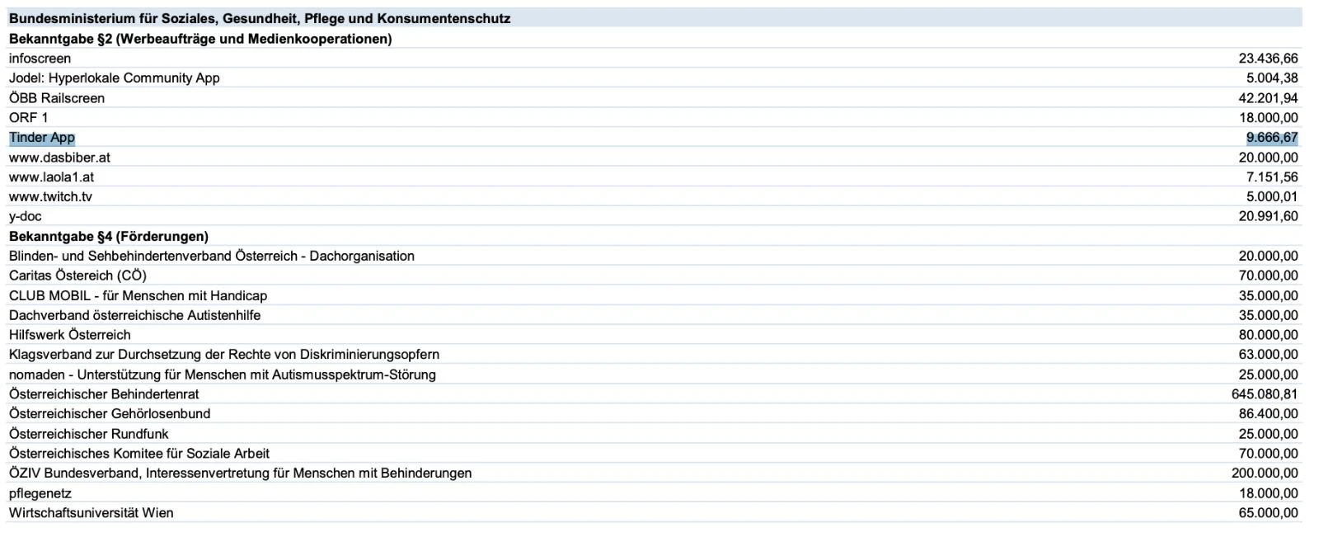Click the Bundesministerium für Soziales header row
The image size is (1319, 537).
pyautogui.click(x=654, y=18)
